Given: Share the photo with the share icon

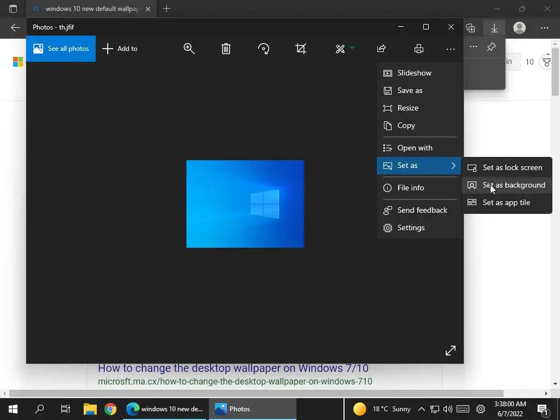Looking at the screenshot, I should click(x=381, y=49).
